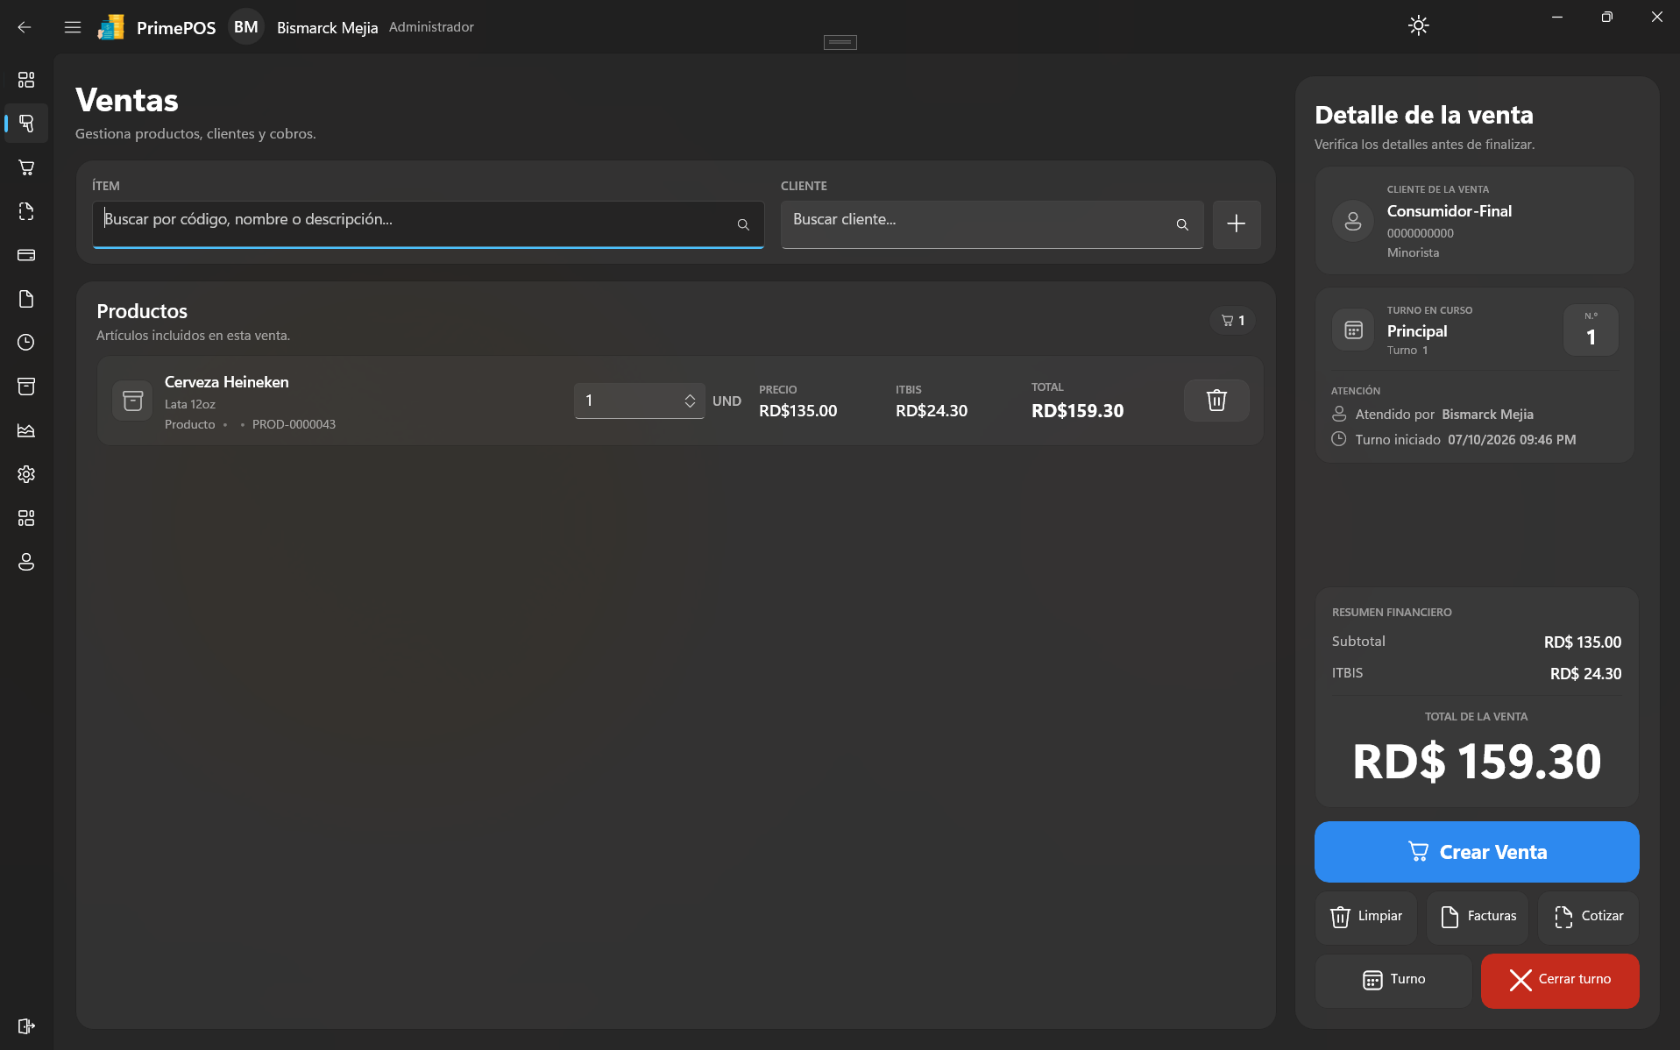Open the clock history sidebar icon
Image resolution: width=1680 pixels, height=1050 pixels.
tap(26, 343)
